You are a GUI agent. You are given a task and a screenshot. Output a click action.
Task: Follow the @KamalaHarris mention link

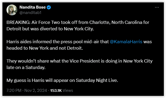coord(126,42)
